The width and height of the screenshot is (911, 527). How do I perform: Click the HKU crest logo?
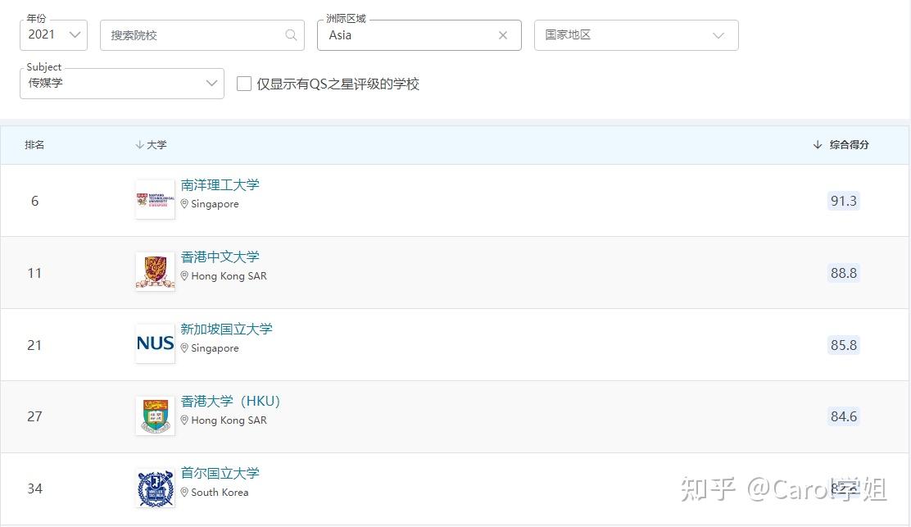tap(155, 416)
